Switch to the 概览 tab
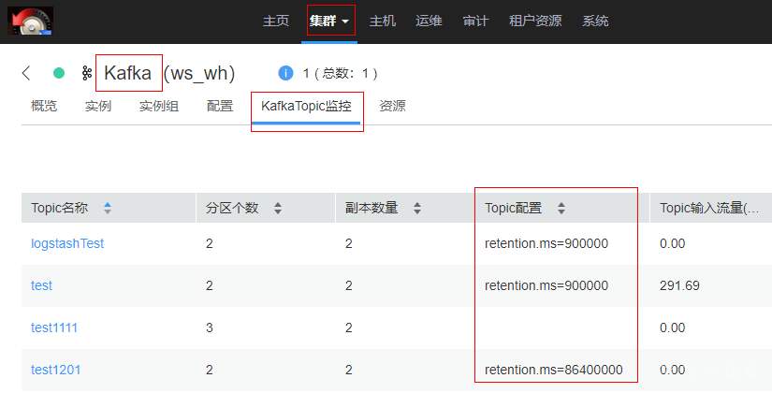 (x=44, y=106)
